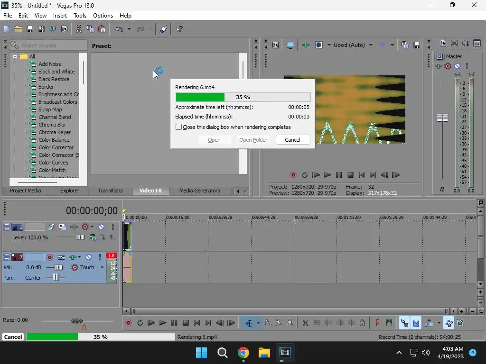Open the File menu

(x=8, y=16)
